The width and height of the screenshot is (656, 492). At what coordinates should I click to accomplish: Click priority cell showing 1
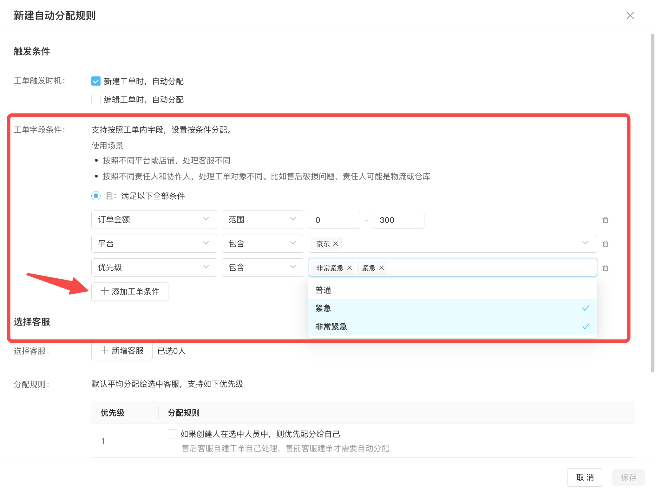103,441
